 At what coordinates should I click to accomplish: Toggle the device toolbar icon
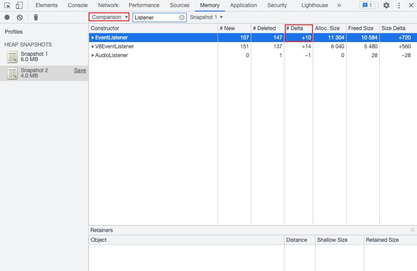coord(19,5)
